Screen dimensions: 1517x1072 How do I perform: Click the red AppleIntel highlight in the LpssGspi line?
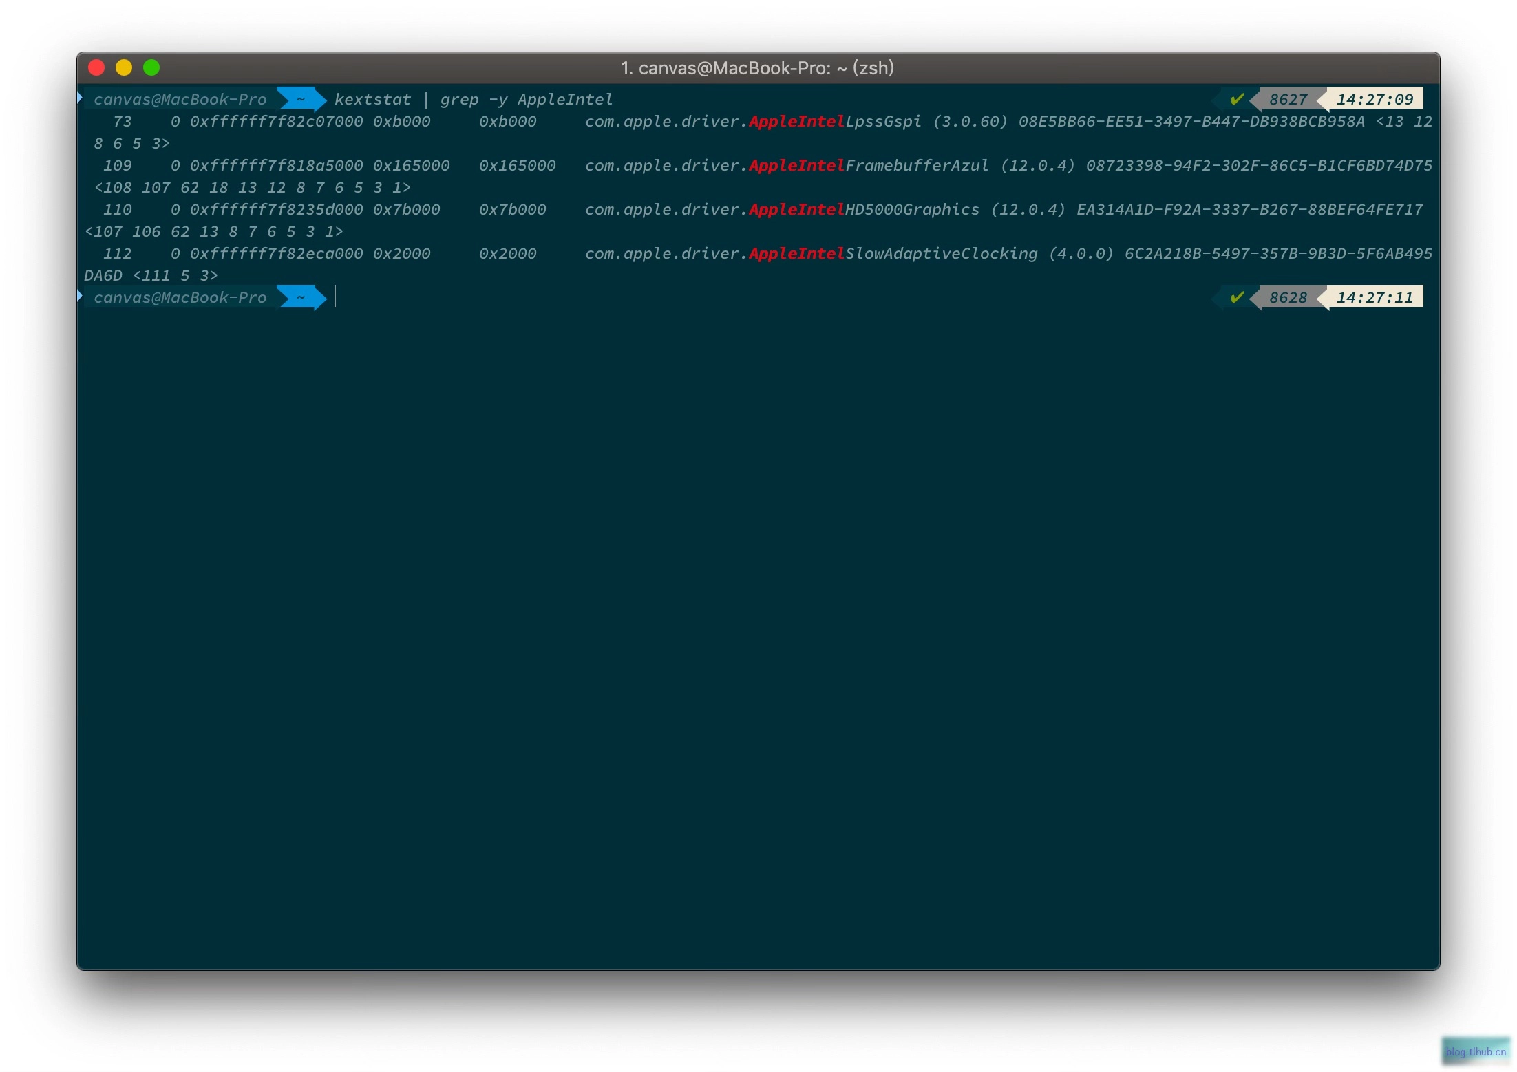tap(796, 122)
